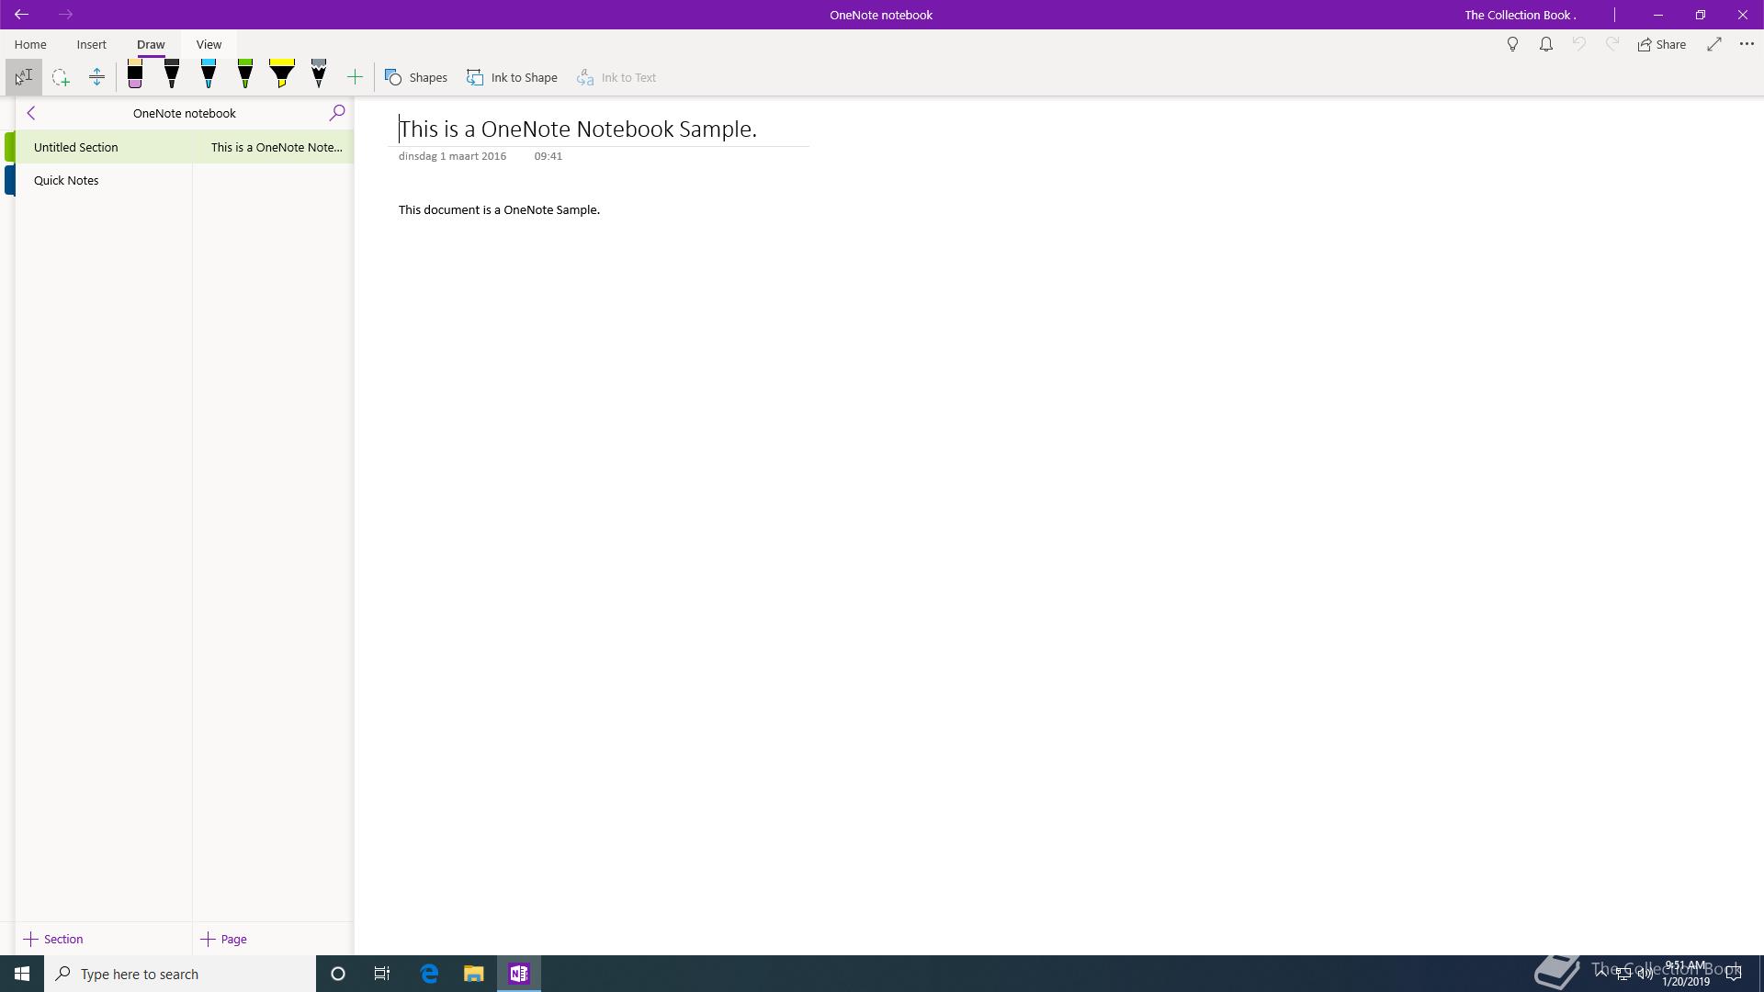Image resolution: width=1764 pixels, height=992 pixels.
Task: Click OneNote taskbar icon
Action: coord(519,974)
